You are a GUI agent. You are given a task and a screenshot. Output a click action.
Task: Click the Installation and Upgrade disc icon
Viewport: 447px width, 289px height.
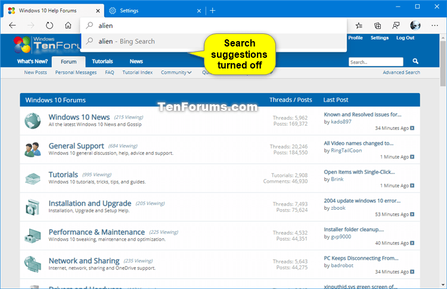tap(33, 207)
